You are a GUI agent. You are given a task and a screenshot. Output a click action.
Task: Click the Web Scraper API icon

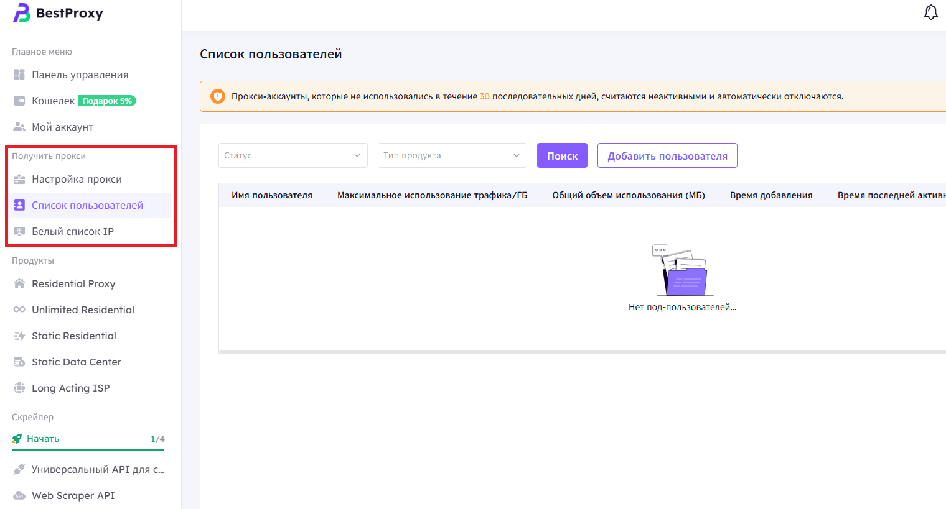point(19,495)
